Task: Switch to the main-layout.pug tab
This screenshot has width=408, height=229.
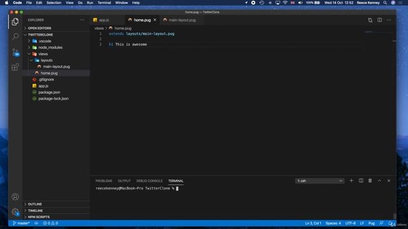Action: tap(182, 20)
